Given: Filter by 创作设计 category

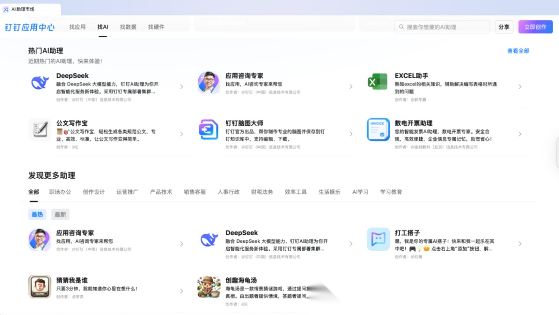Looking at the screenshot, I should click(x=94, y=192).
